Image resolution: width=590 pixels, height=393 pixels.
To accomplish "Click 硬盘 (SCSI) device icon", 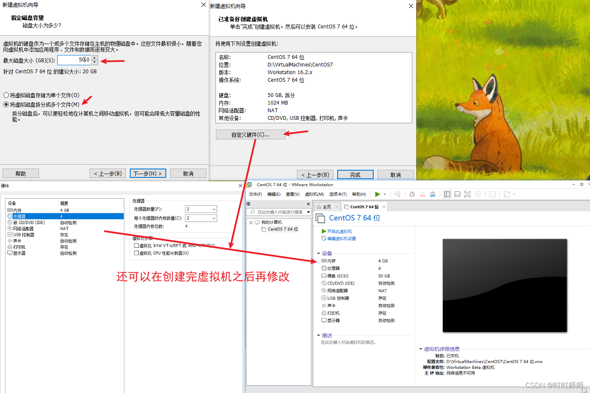I will coord(324,276).
